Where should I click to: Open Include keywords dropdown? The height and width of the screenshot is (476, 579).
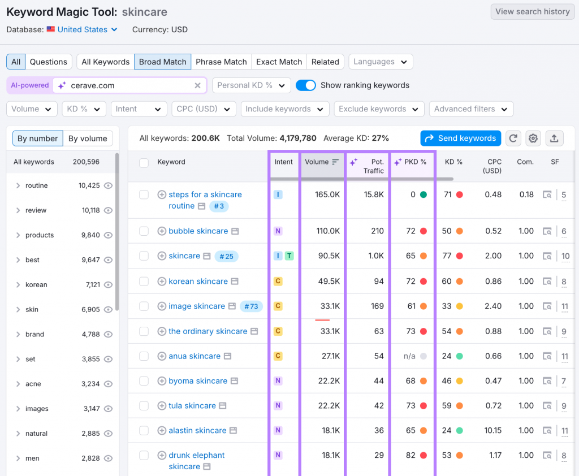pos(285,109)
